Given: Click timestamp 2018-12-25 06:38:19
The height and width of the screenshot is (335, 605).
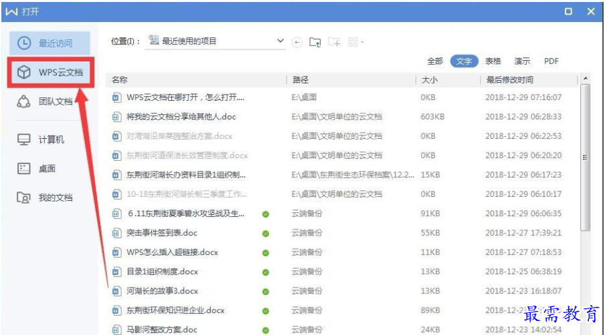Looking at the screenshot, I should click(523, 272).
